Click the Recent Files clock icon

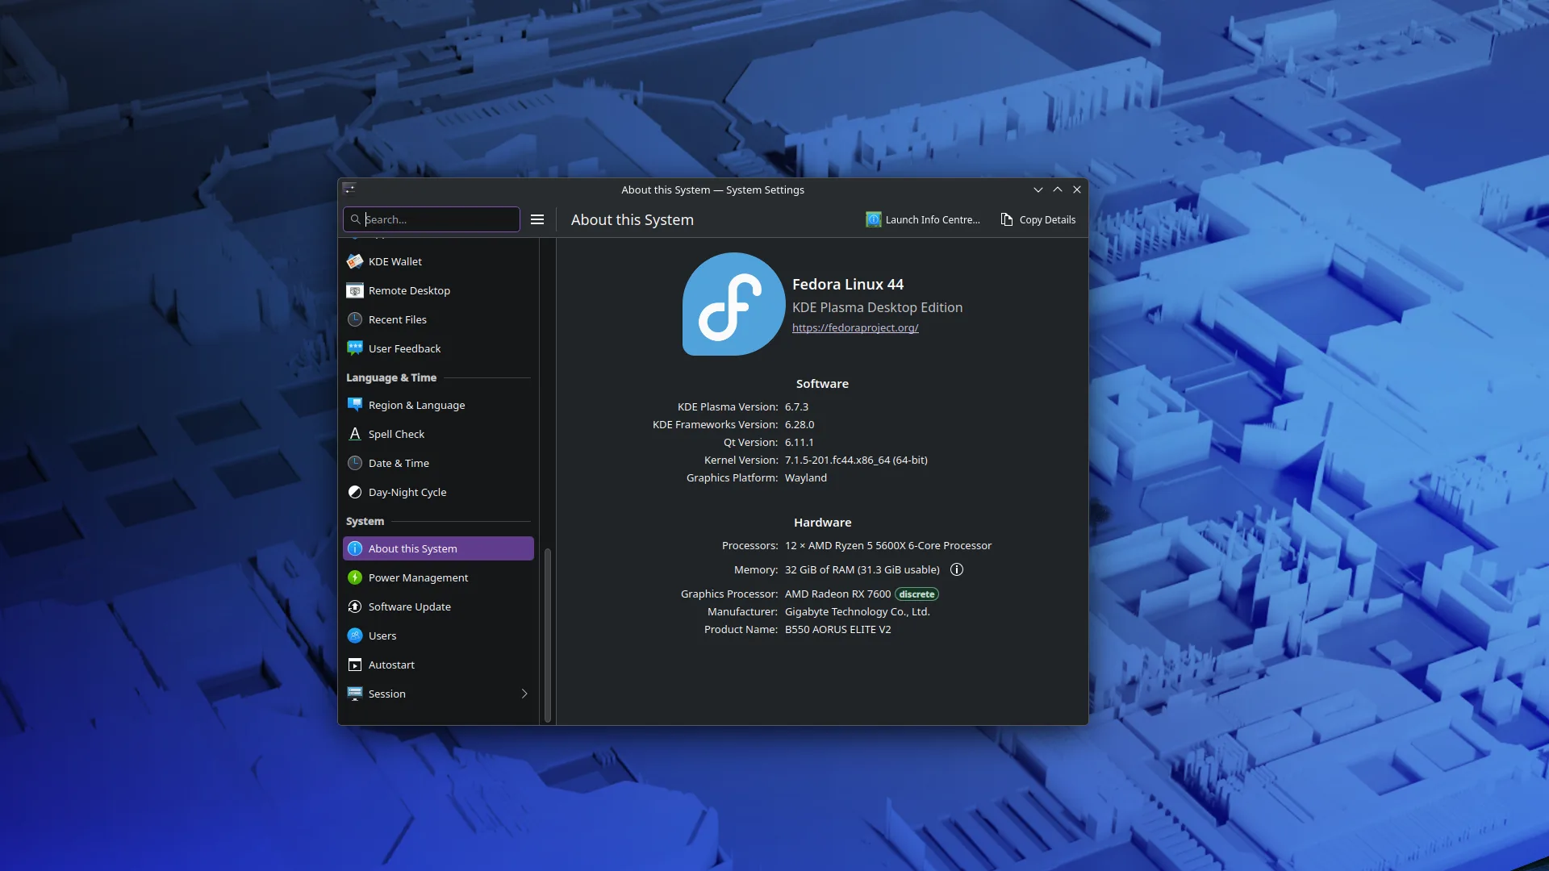point(354,319)
